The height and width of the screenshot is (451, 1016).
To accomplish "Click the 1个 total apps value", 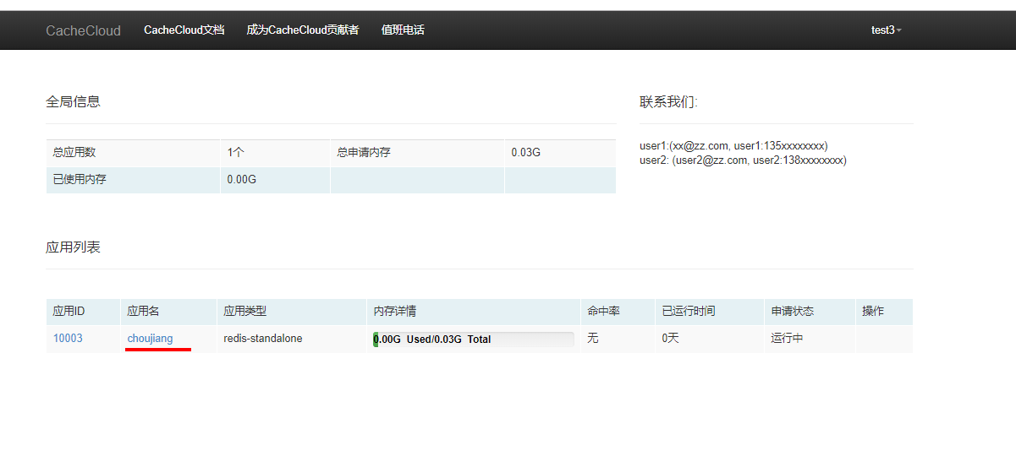I will [x=275, y=153].
